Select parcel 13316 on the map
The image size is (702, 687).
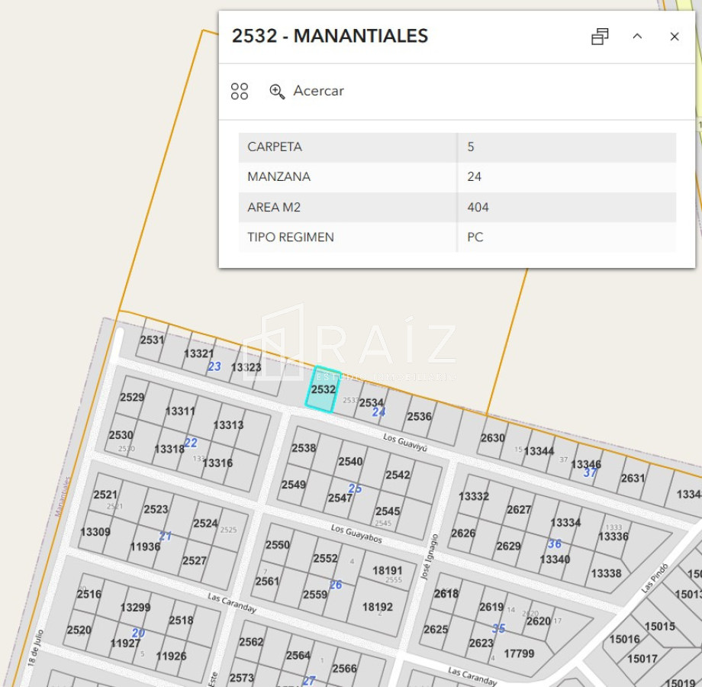pos(217,463)
